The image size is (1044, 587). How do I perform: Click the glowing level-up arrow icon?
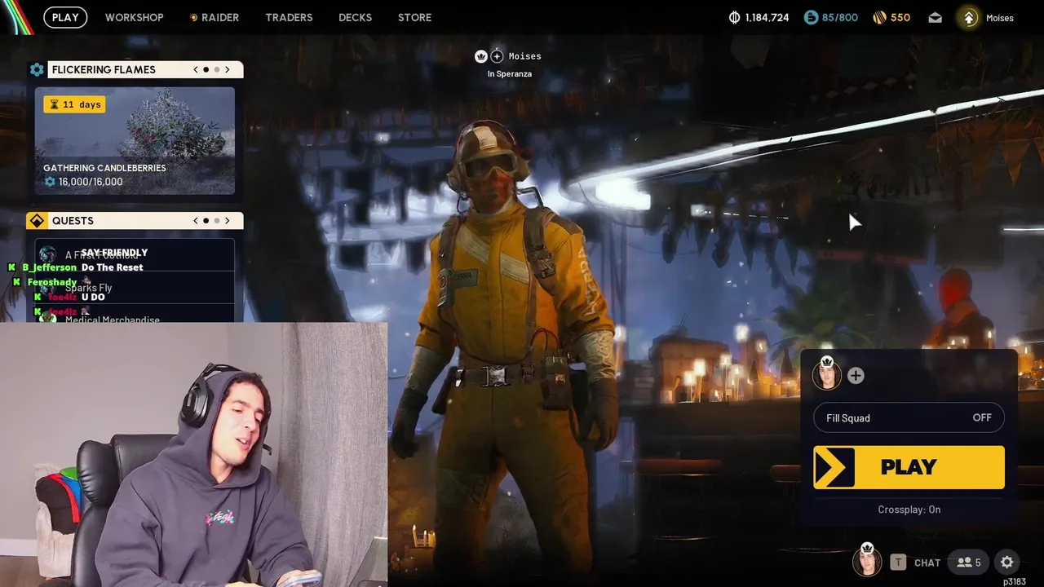(x=969, y=17)
